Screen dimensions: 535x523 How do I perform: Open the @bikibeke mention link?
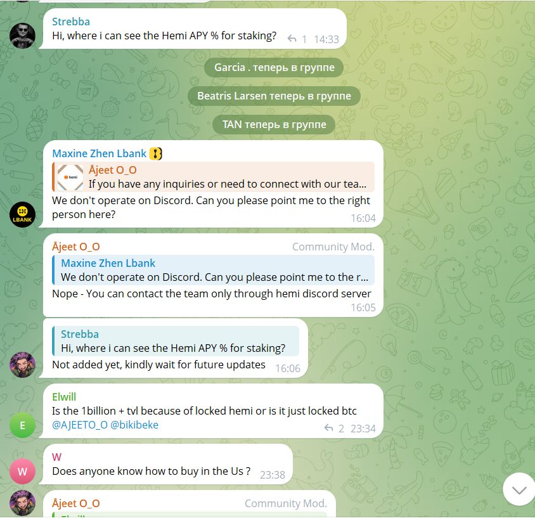pyautogui.click(x=134, y=425)
